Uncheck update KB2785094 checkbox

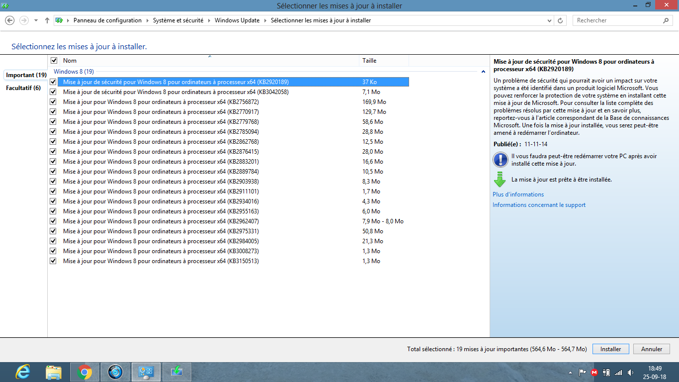point(53,131)
